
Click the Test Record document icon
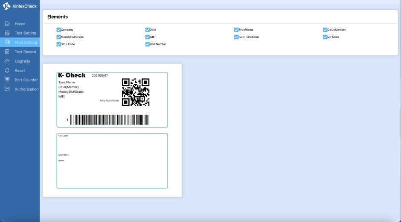(7, 52)
